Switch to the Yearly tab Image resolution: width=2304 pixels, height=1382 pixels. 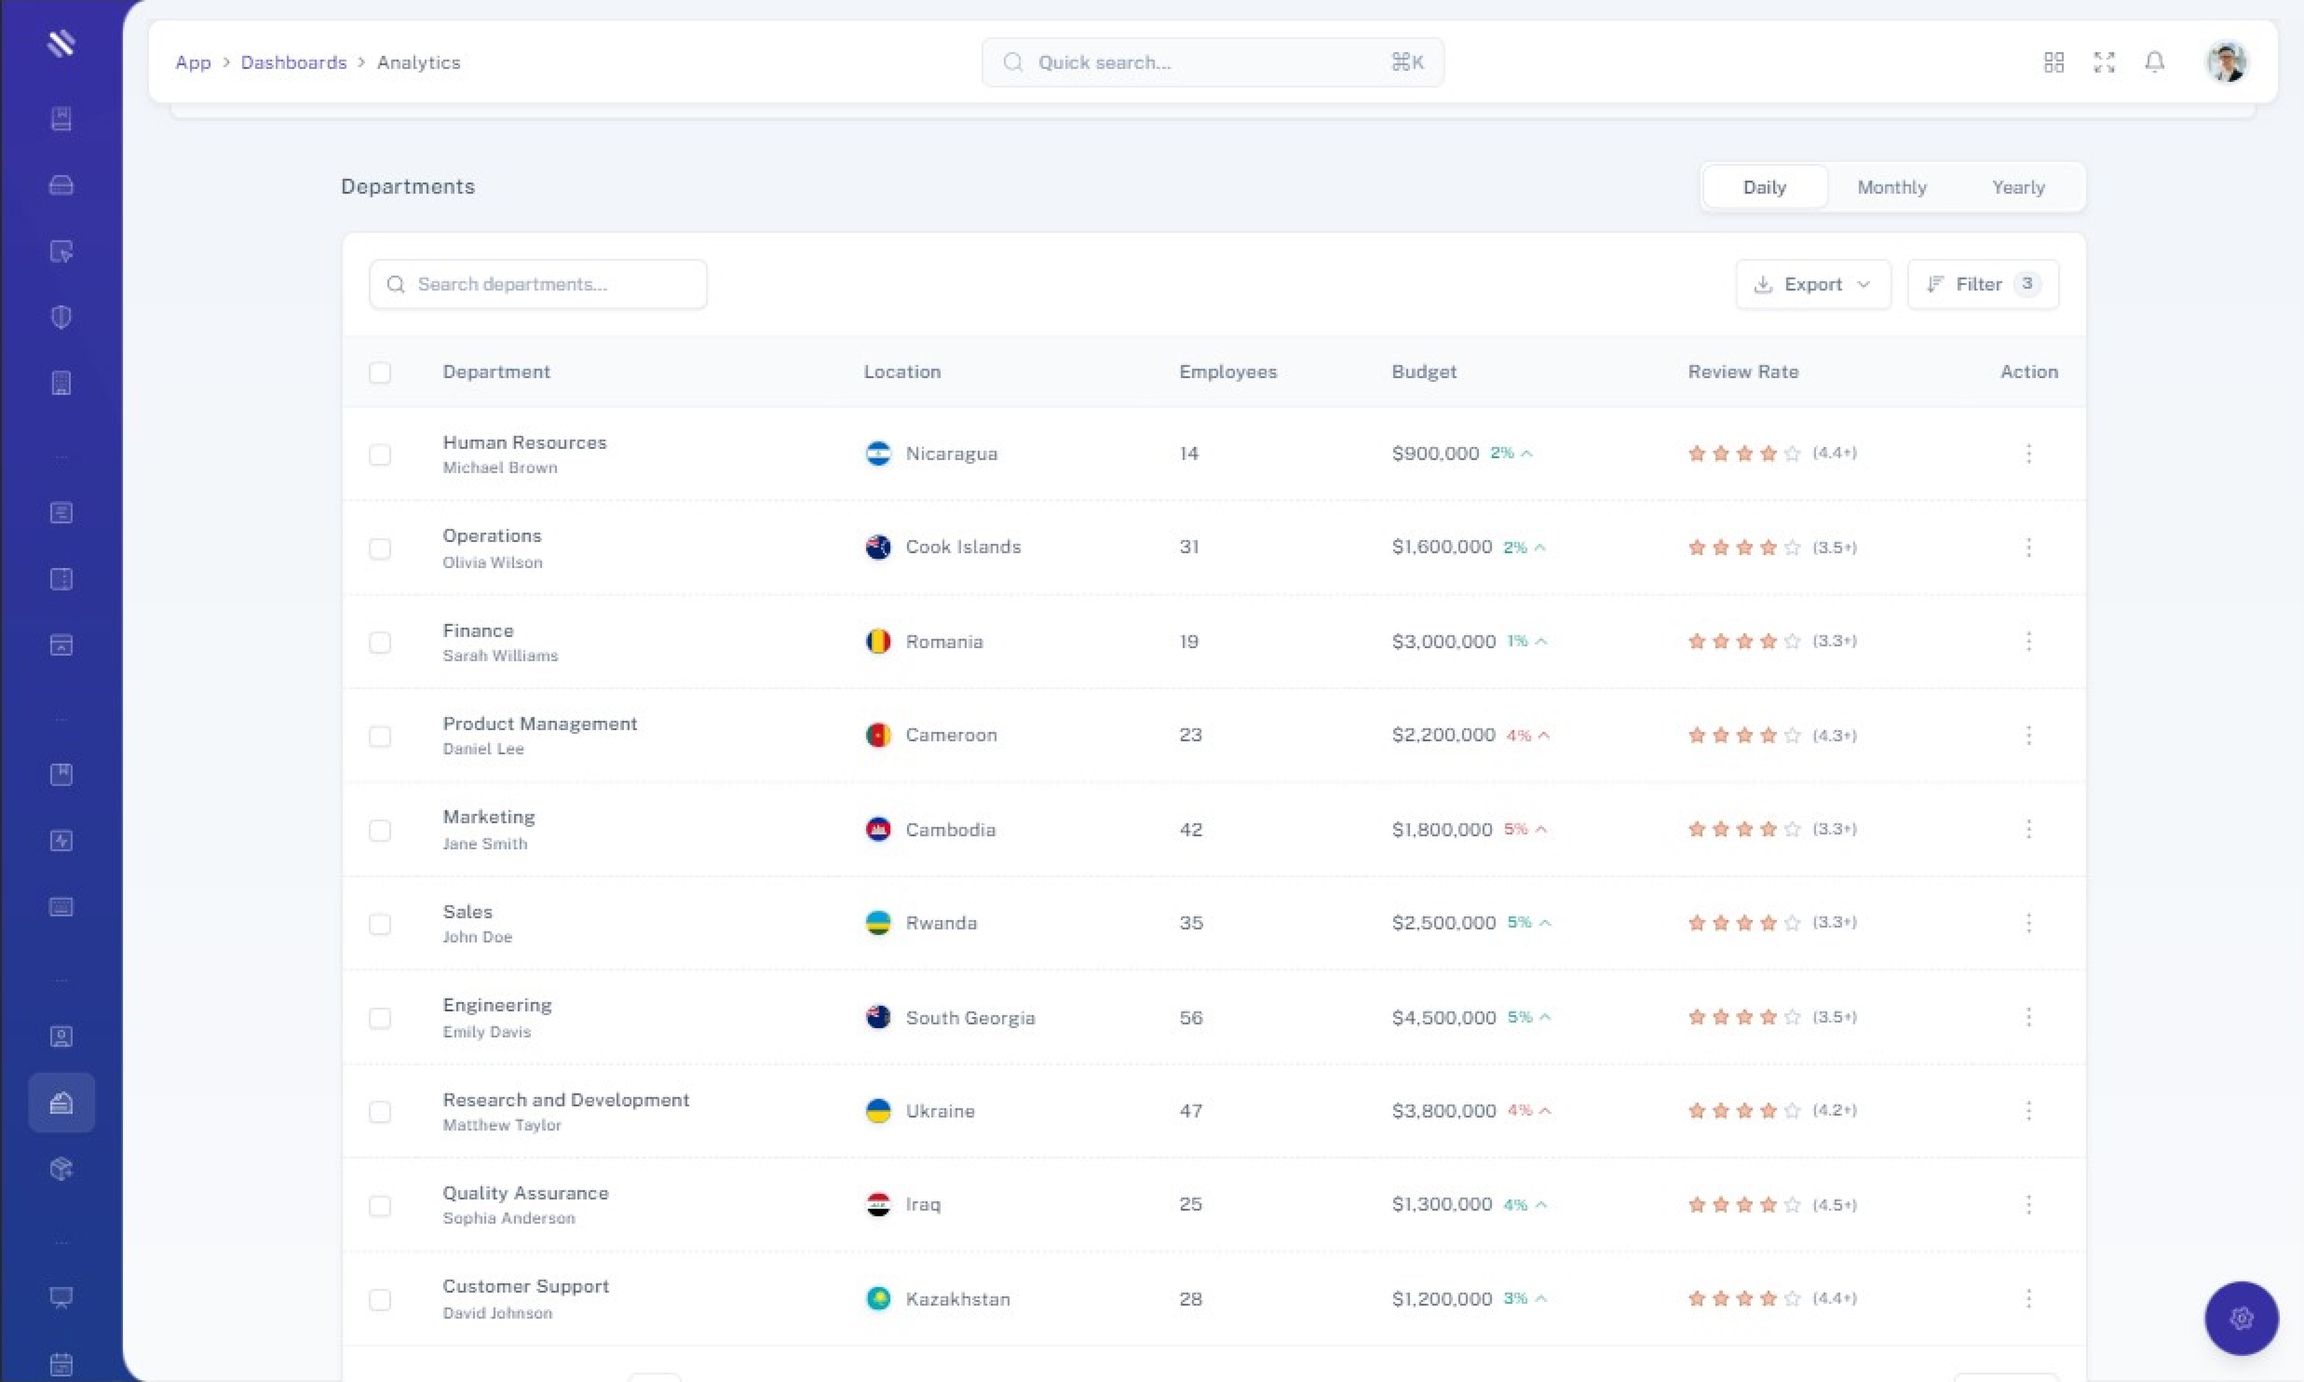[x=2018, y=187]
